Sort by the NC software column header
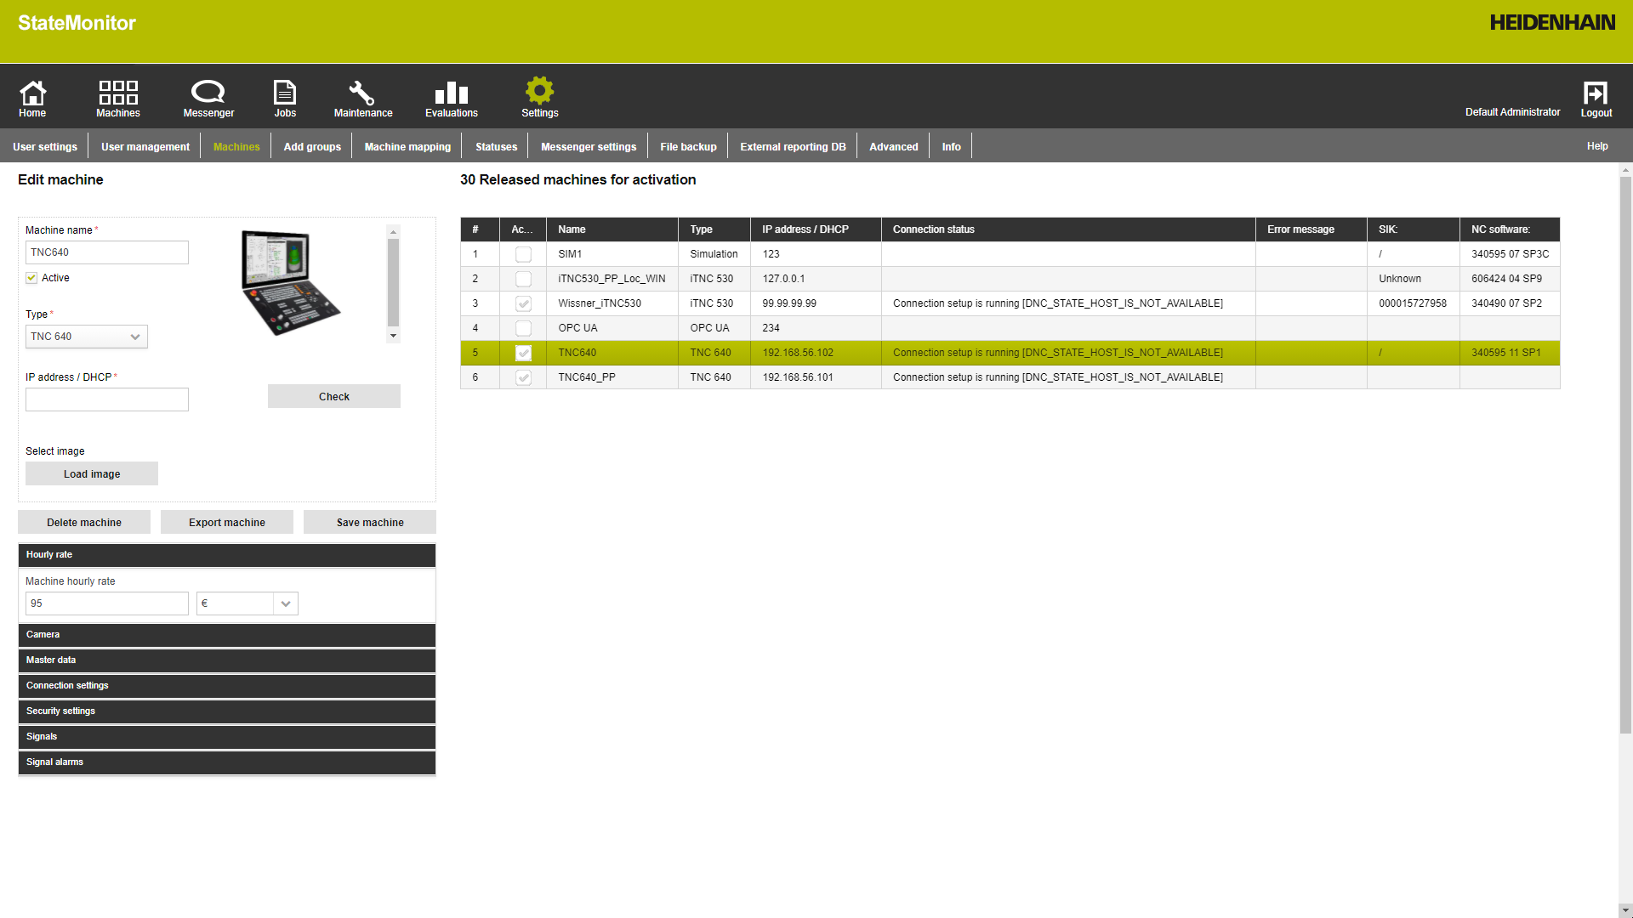 click(1510, 229)
